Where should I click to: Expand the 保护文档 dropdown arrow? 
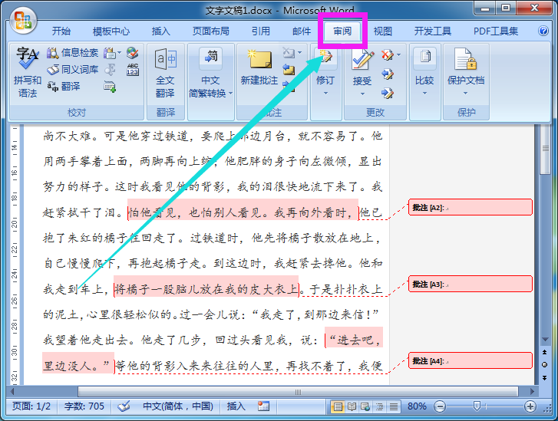point(465,94)
